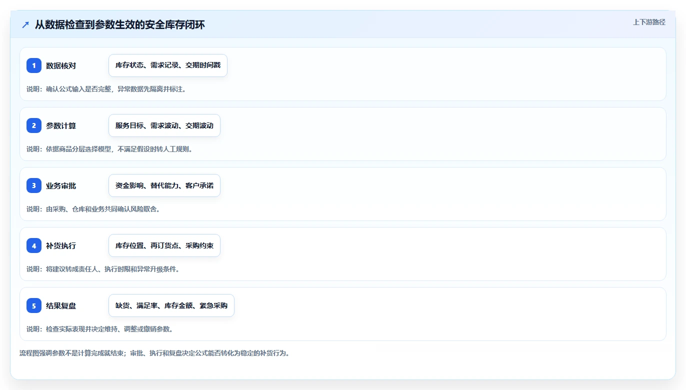Click the arrow icon beside the title
Viewport: 686px width, 390px height.
coord(25,24)
